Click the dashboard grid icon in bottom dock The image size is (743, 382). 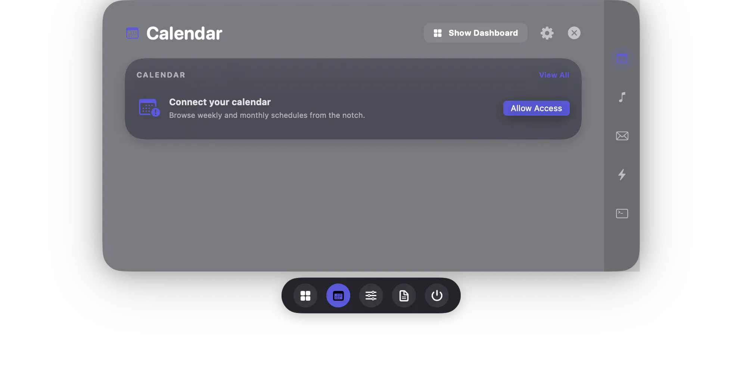(305, 296)
